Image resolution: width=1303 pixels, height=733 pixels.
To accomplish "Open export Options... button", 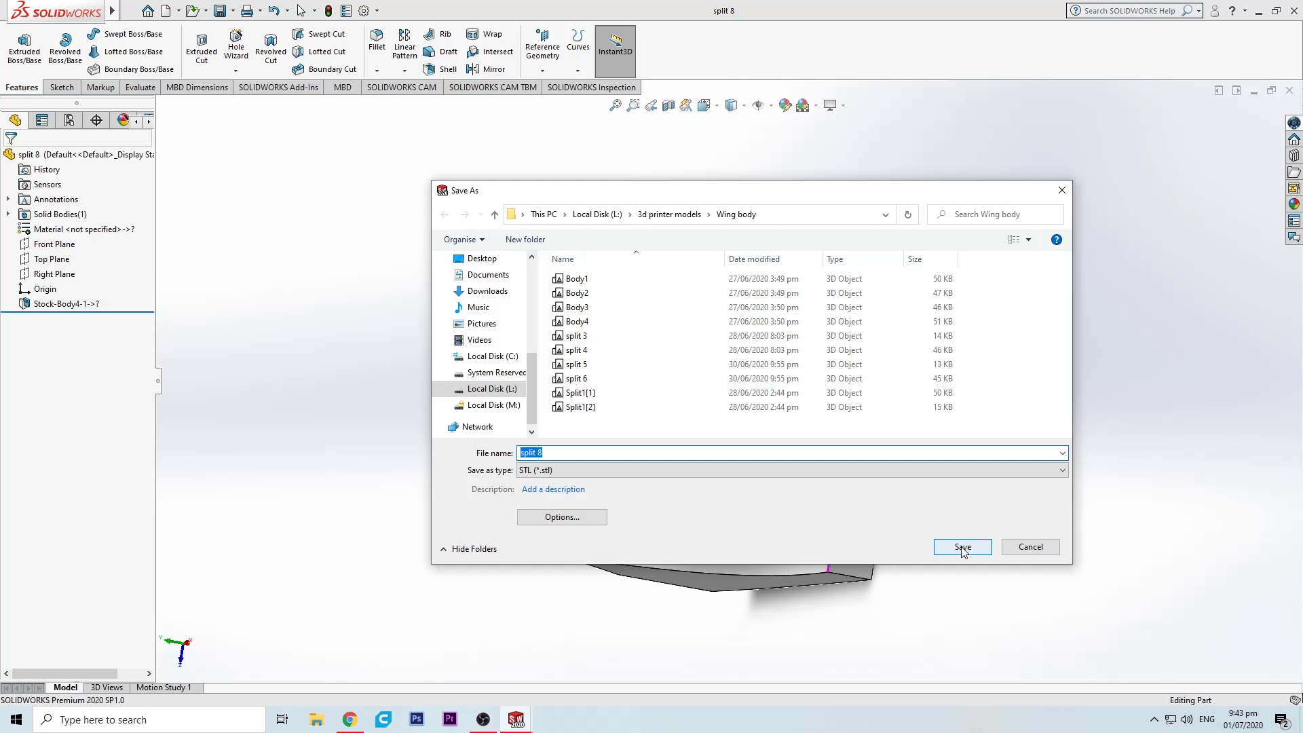I will click(562, 517).
